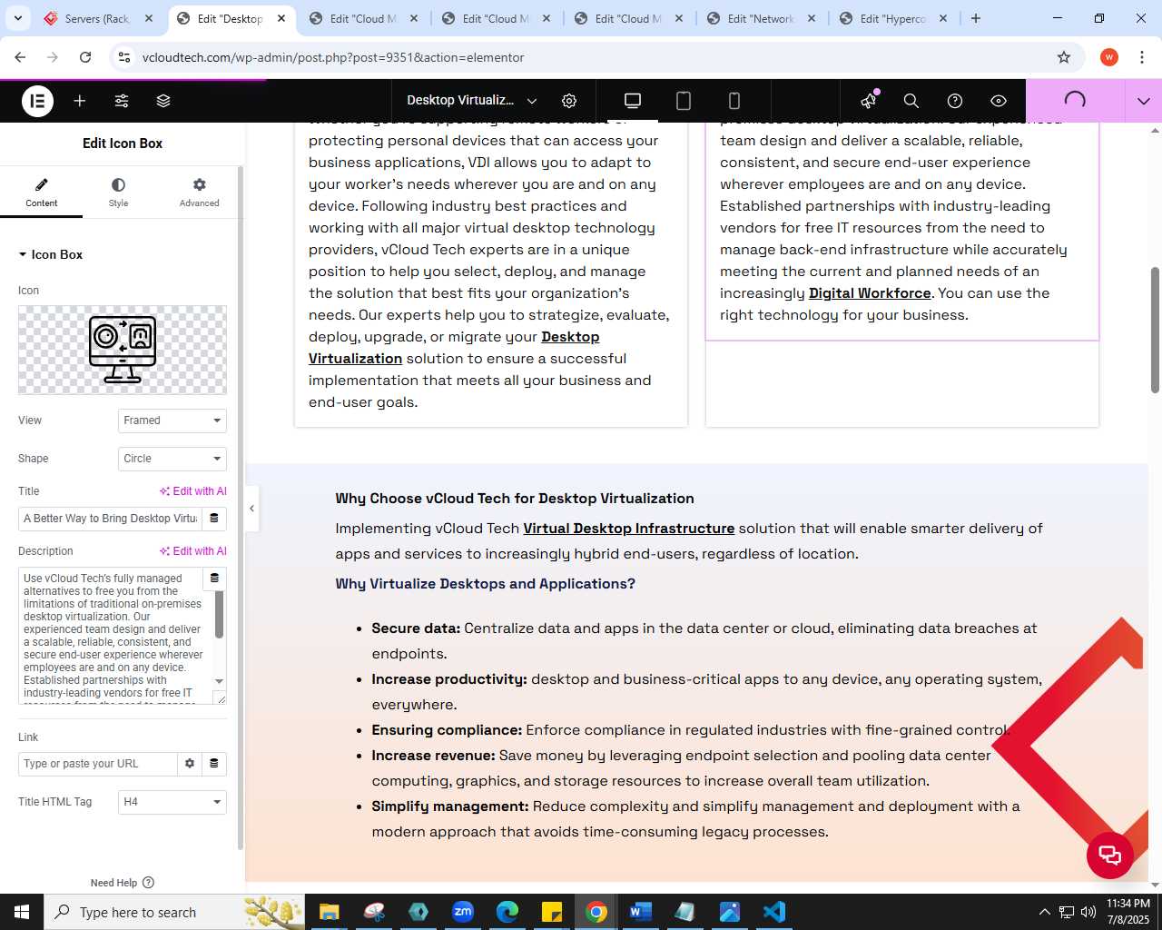Screen dimensions: 1162x930
Task: Open Zoom from taskbar
Action: point(463,912)
